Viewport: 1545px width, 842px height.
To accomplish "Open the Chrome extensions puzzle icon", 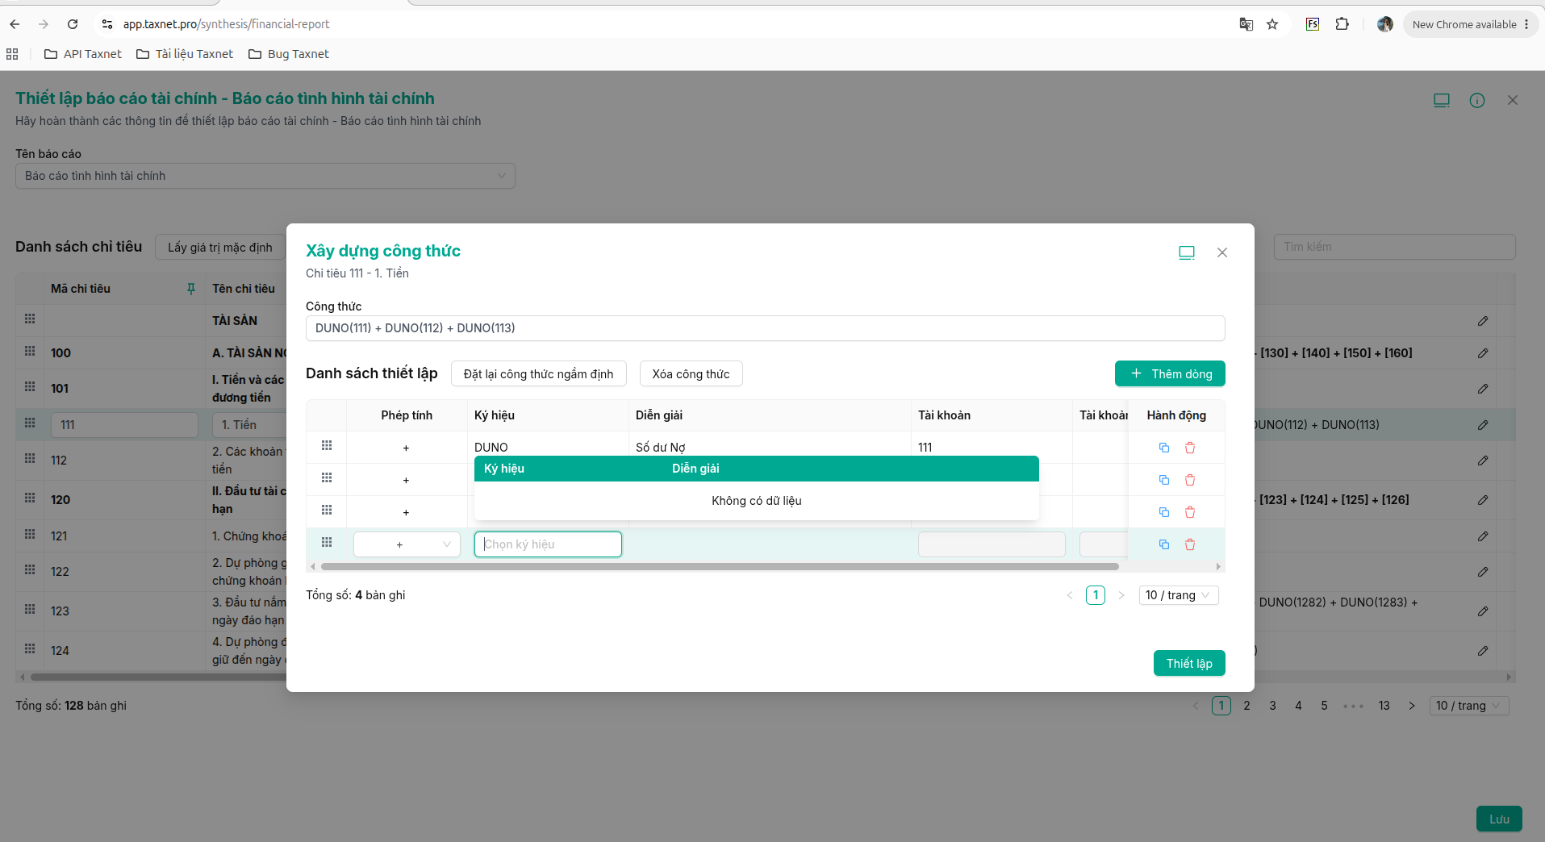I will 1342,24.
